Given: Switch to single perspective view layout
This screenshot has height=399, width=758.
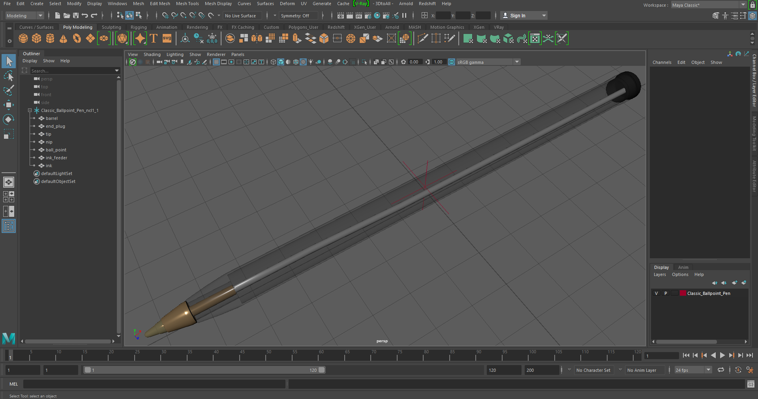Looking at the screenshot, I should [9, 182].
